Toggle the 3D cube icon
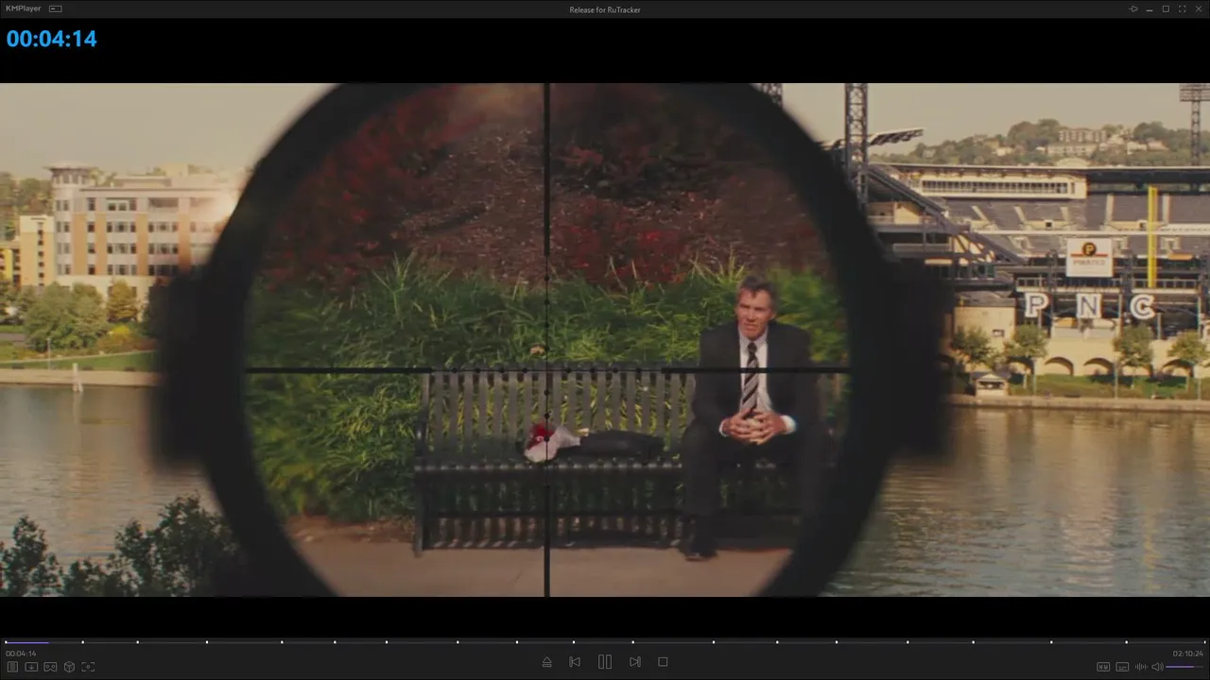This screenshot has height=680, width=1210. (x=69, y=667)
